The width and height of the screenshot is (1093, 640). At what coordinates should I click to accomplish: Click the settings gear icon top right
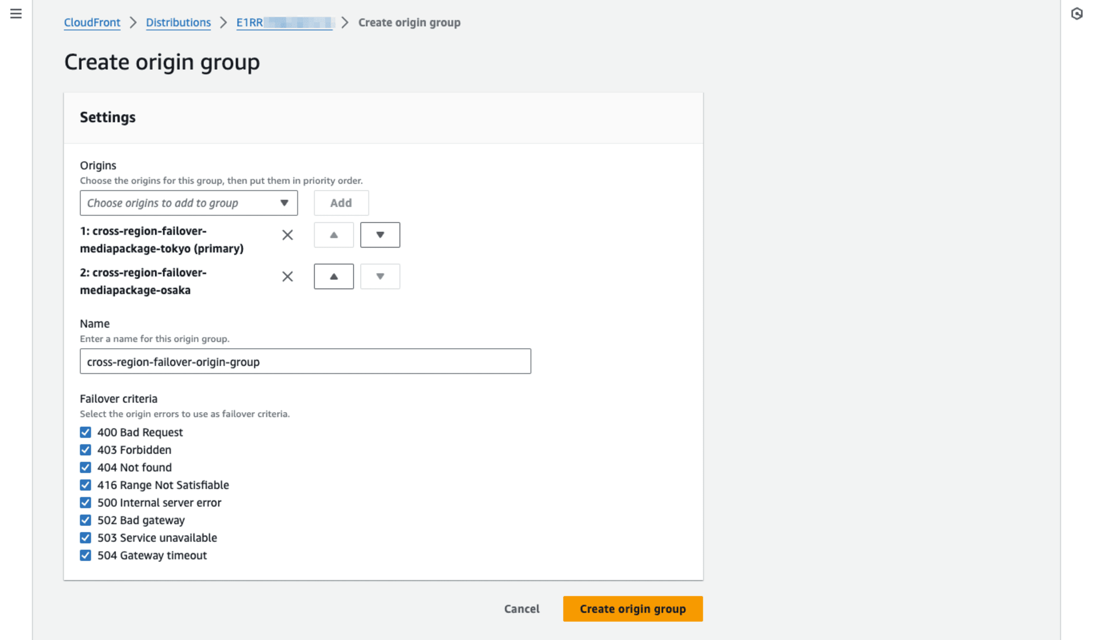[1077, 14]
